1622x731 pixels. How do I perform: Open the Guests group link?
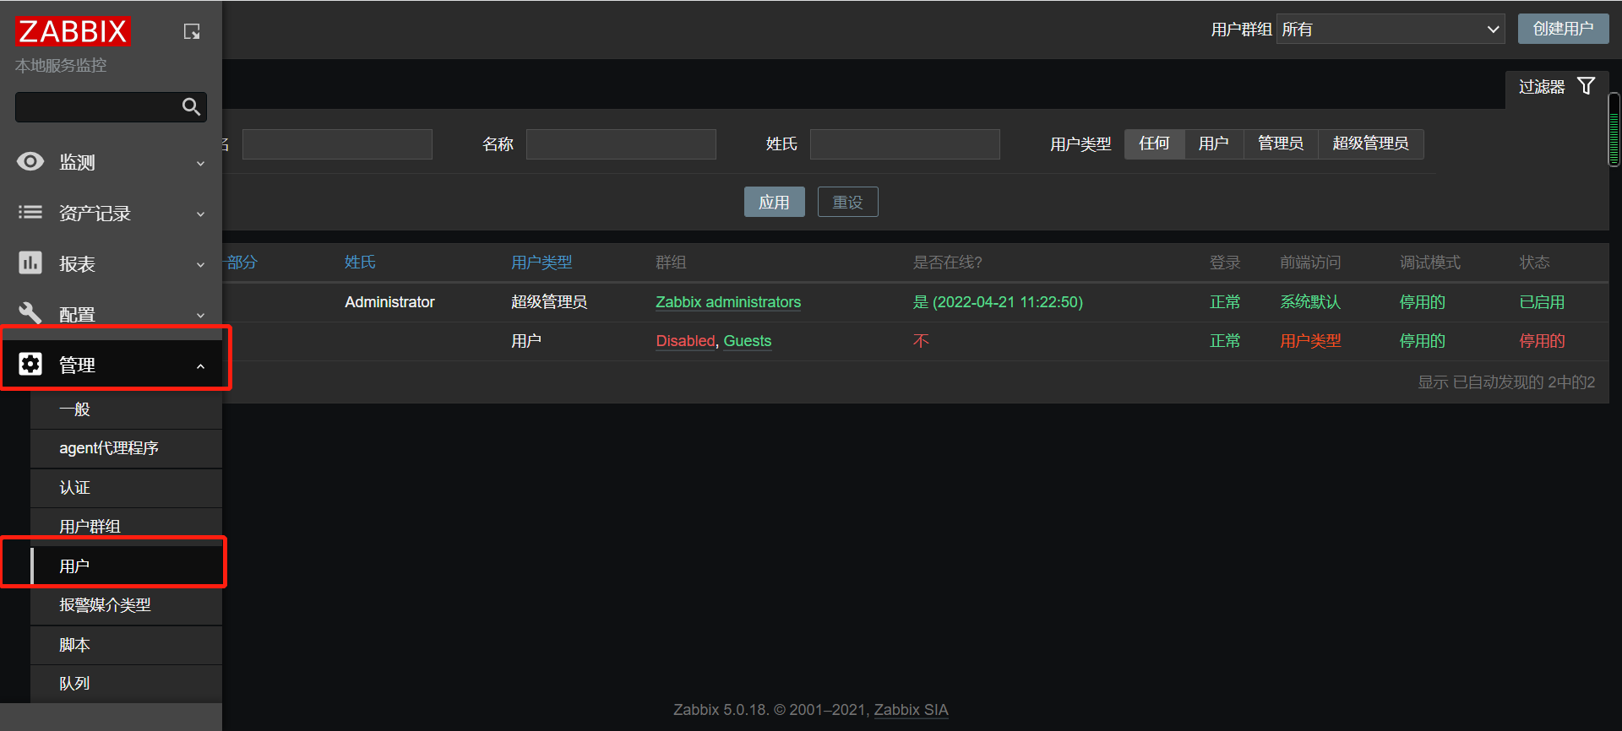pos(748,341)
